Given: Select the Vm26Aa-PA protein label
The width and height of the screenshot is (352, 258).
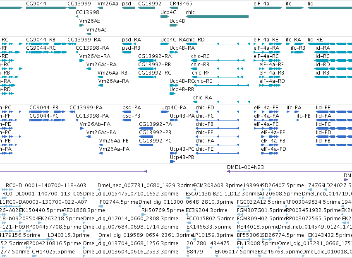Looking at the screenshot, I should tap(114, 149).
